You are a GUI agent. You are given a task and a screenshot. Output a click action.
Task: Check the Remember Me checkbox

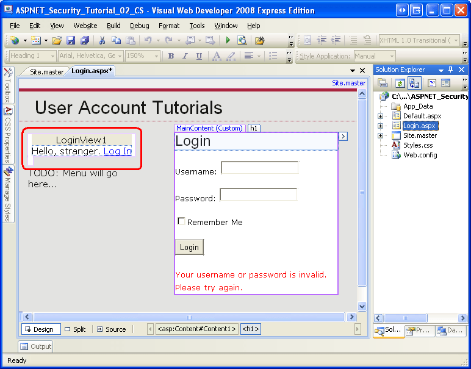[181, 221]
